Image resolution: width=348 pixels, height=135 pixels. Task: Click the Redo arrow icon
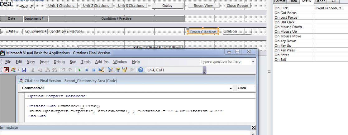pos(70,70)
